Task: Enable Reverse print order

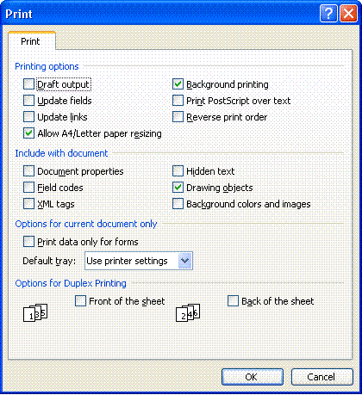Action: tap(178, 117)
